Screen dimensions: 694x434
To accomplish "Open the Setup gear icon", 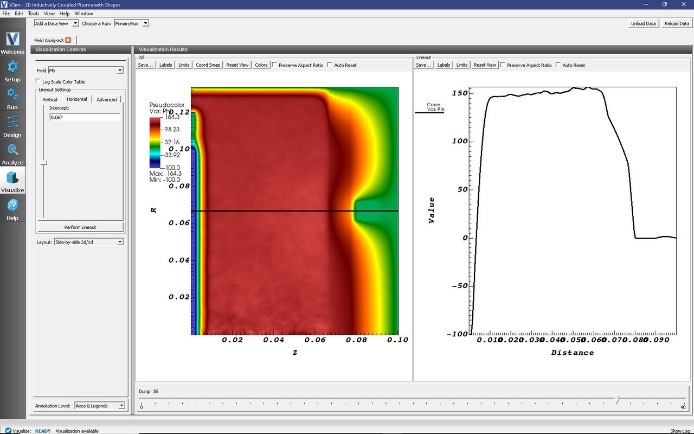I will pos(12,67).
